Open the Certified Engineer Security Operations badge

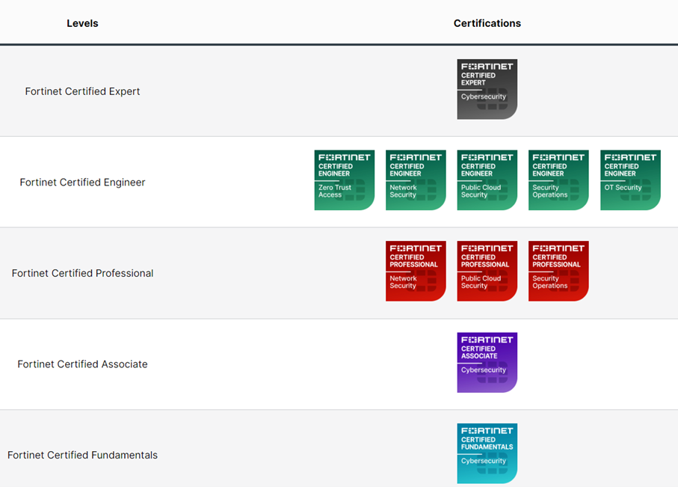(558, 180)
